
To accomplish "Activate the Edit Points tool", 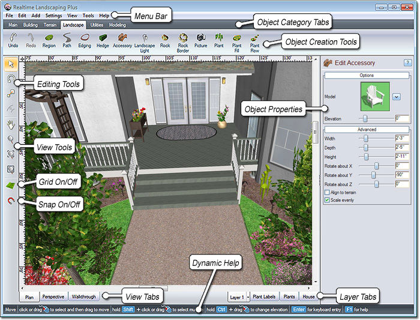I will pos(11,93).
